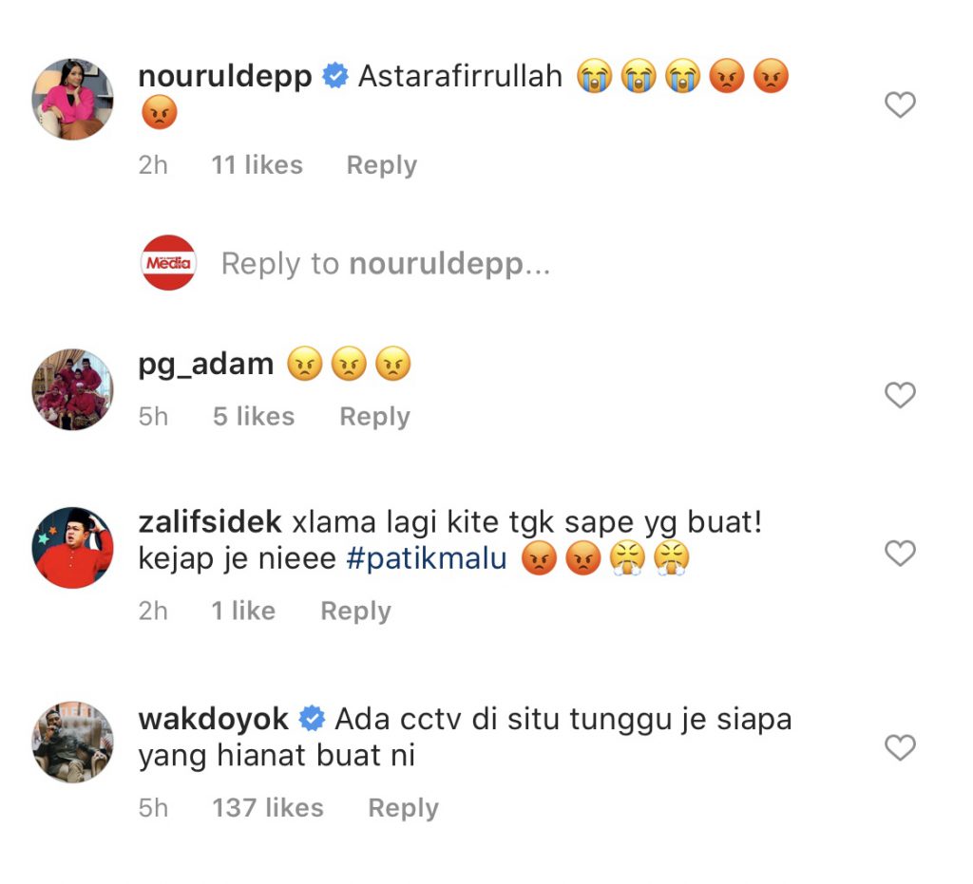Open pg_adam's profile picture
973x884 pixels.
tap(72, 389)
